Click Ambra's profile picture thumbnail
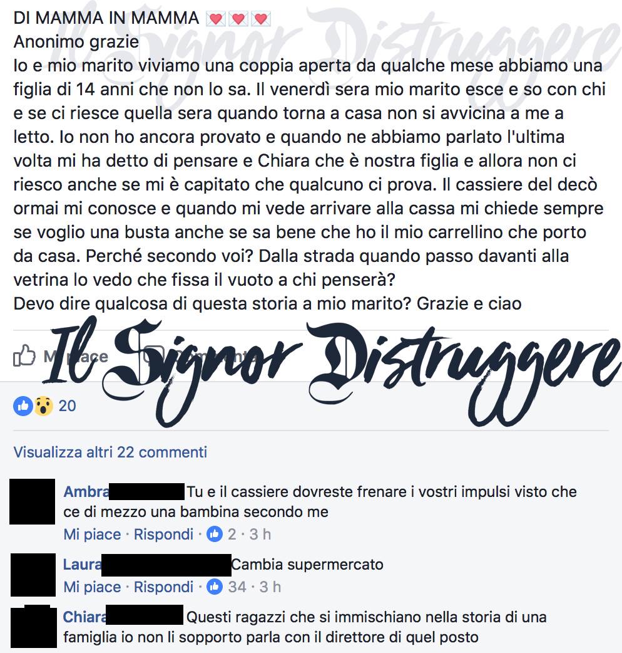 click(x=32, y=501)
